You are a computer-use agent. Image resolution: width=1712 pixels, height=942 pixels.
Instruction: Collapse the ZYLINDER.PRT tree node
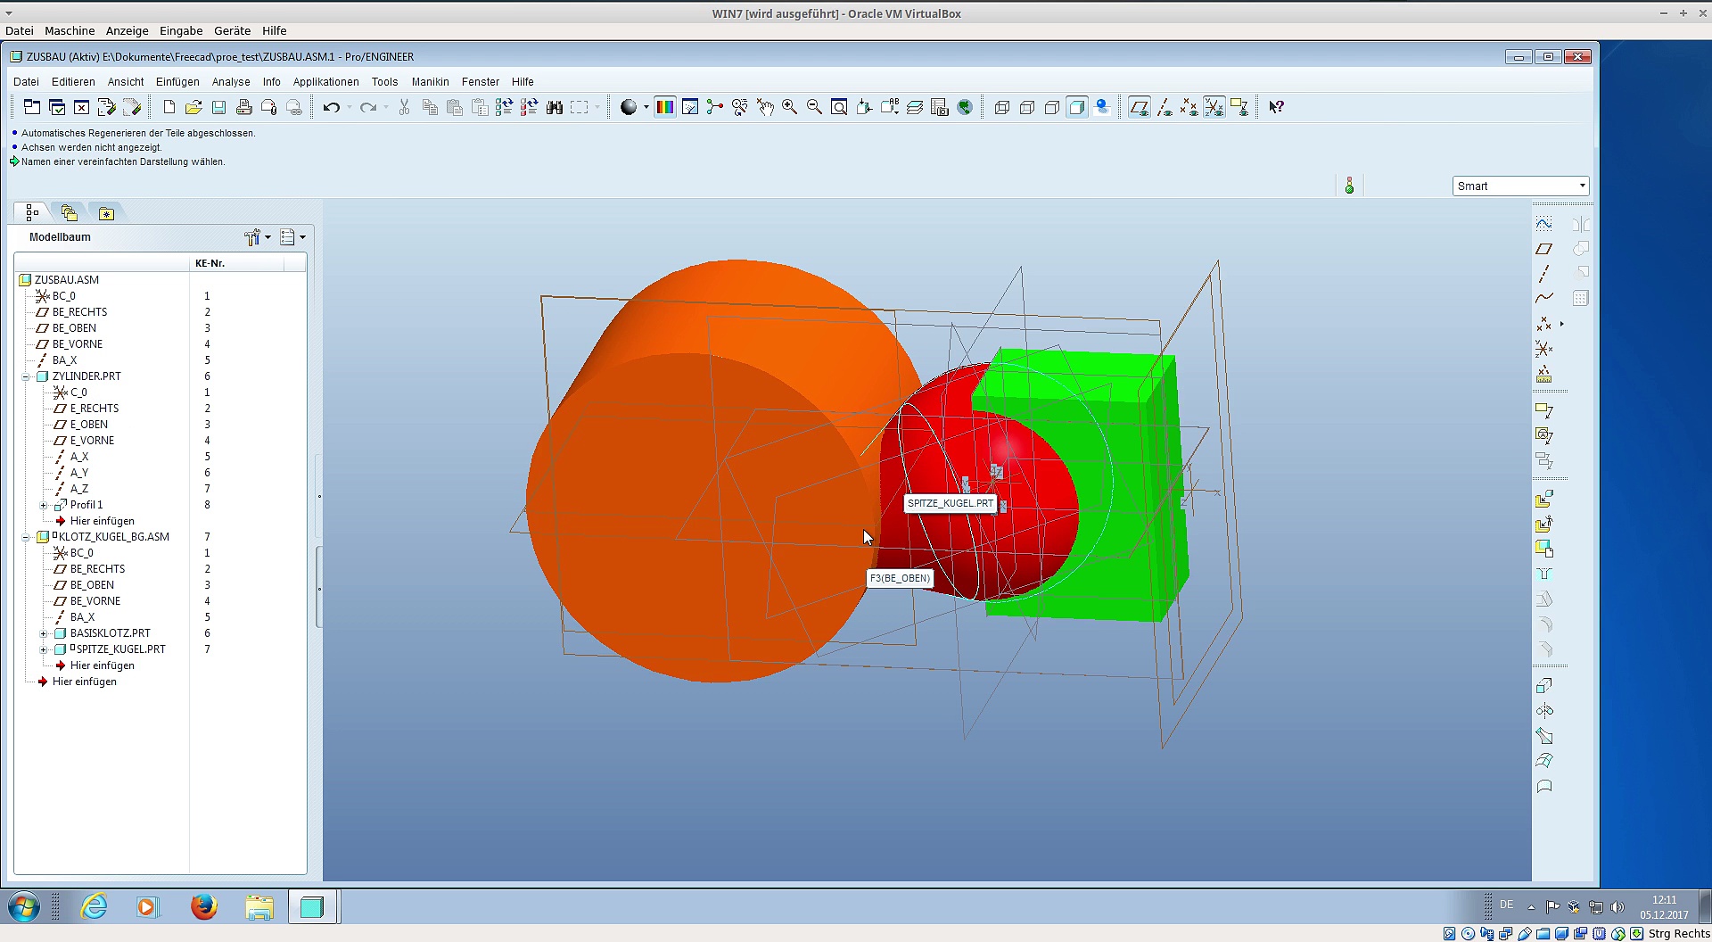click(x=26, y=376)
